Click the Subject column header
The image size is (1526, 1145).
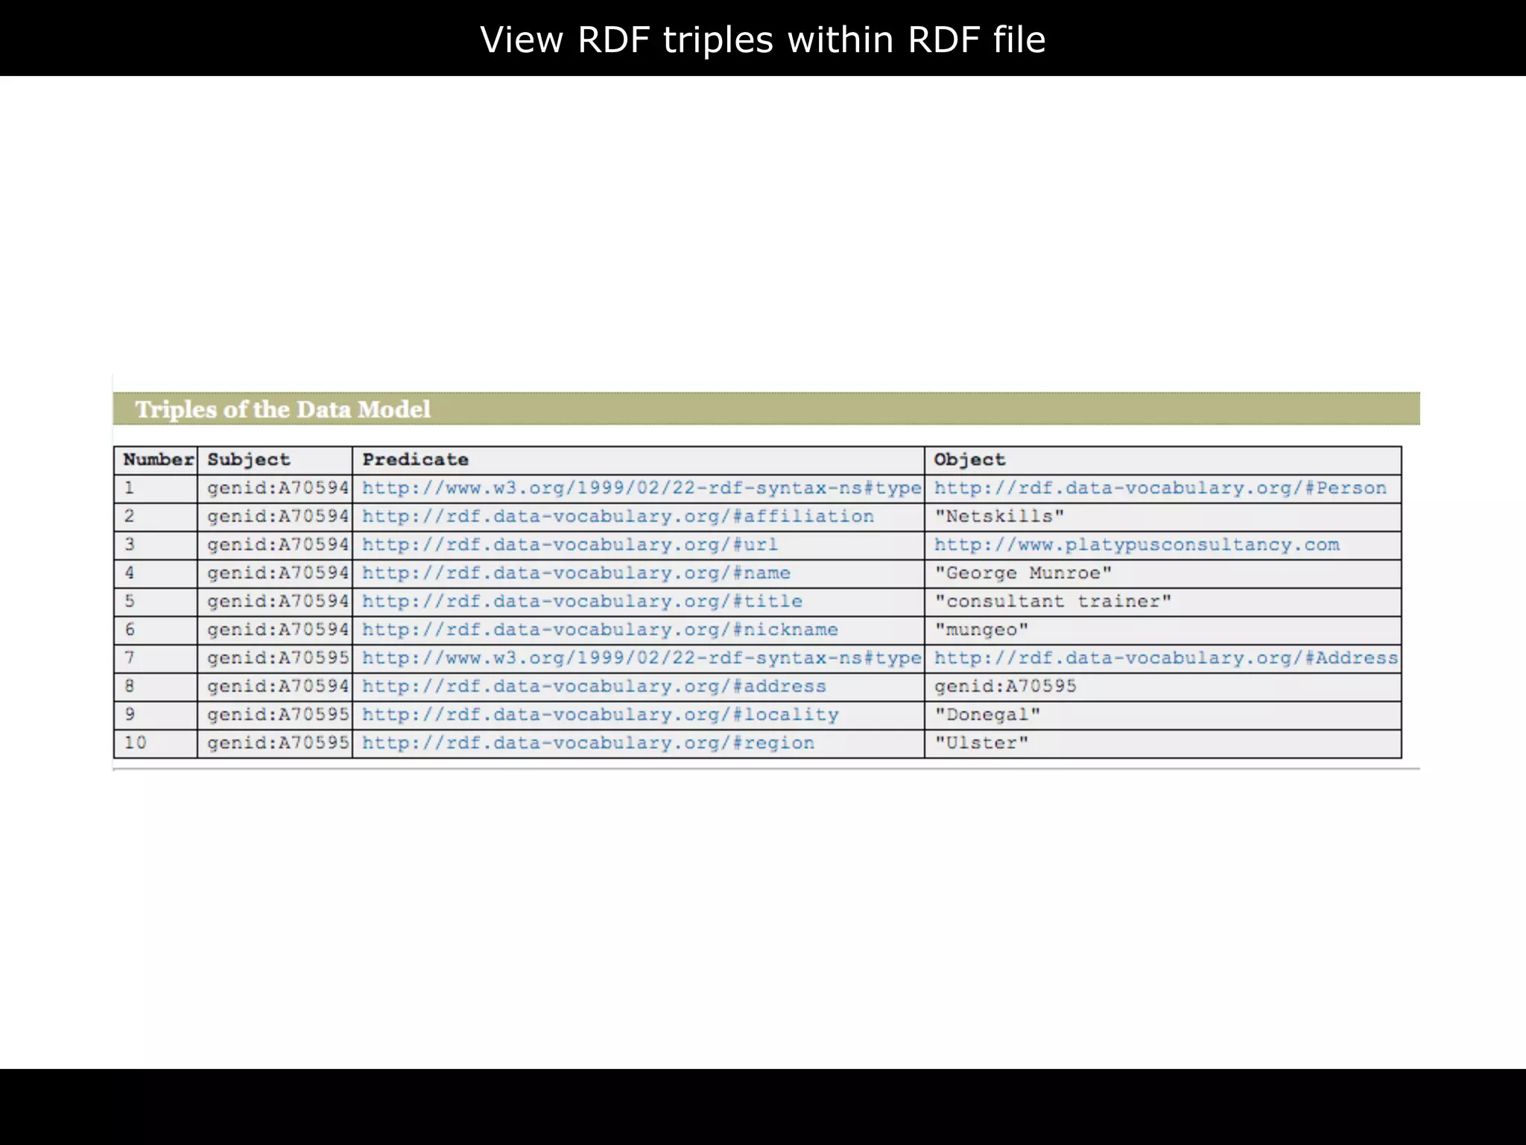coord(248,460)
